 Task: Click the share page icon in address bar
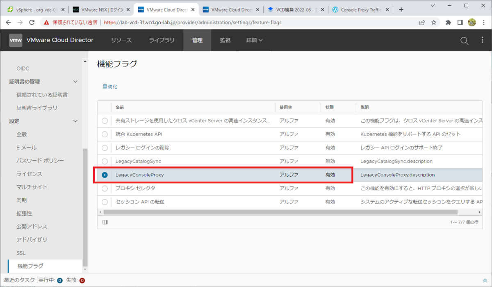422,23
